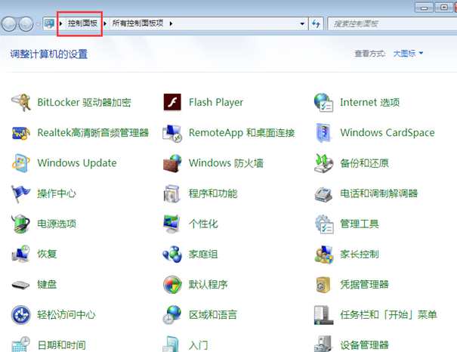Expand the arrow before 控制面板 breadcrumb

click(61, 23)
